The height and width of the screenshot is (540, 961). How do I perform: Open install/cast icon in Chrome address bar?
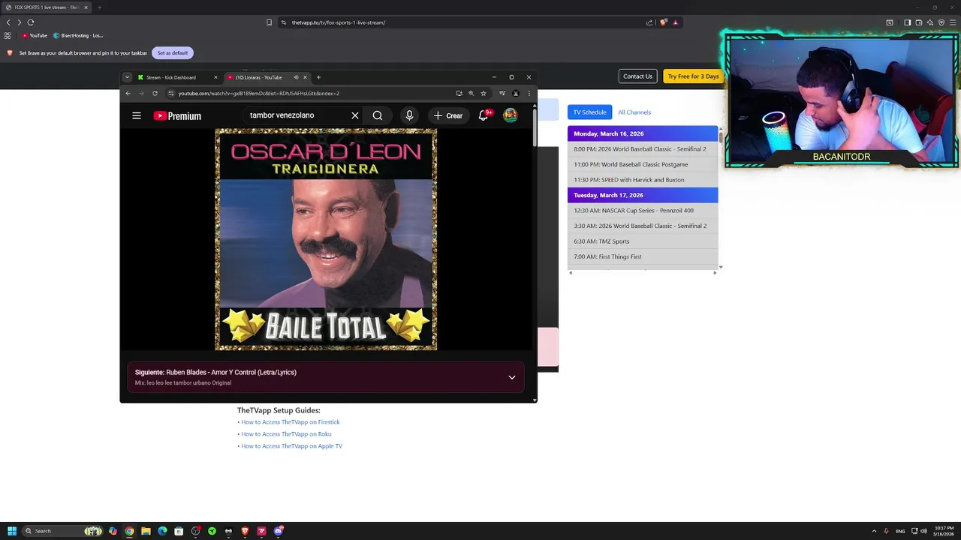[x=459, y=93]
